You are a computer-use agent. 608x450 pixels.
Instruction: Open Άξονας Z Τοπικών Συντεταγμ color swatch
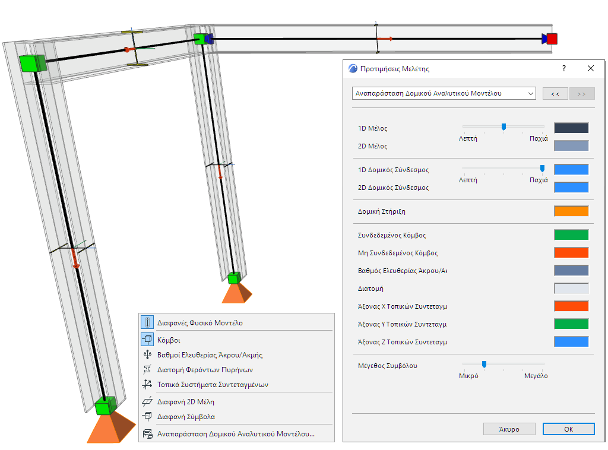pos(571,341)
